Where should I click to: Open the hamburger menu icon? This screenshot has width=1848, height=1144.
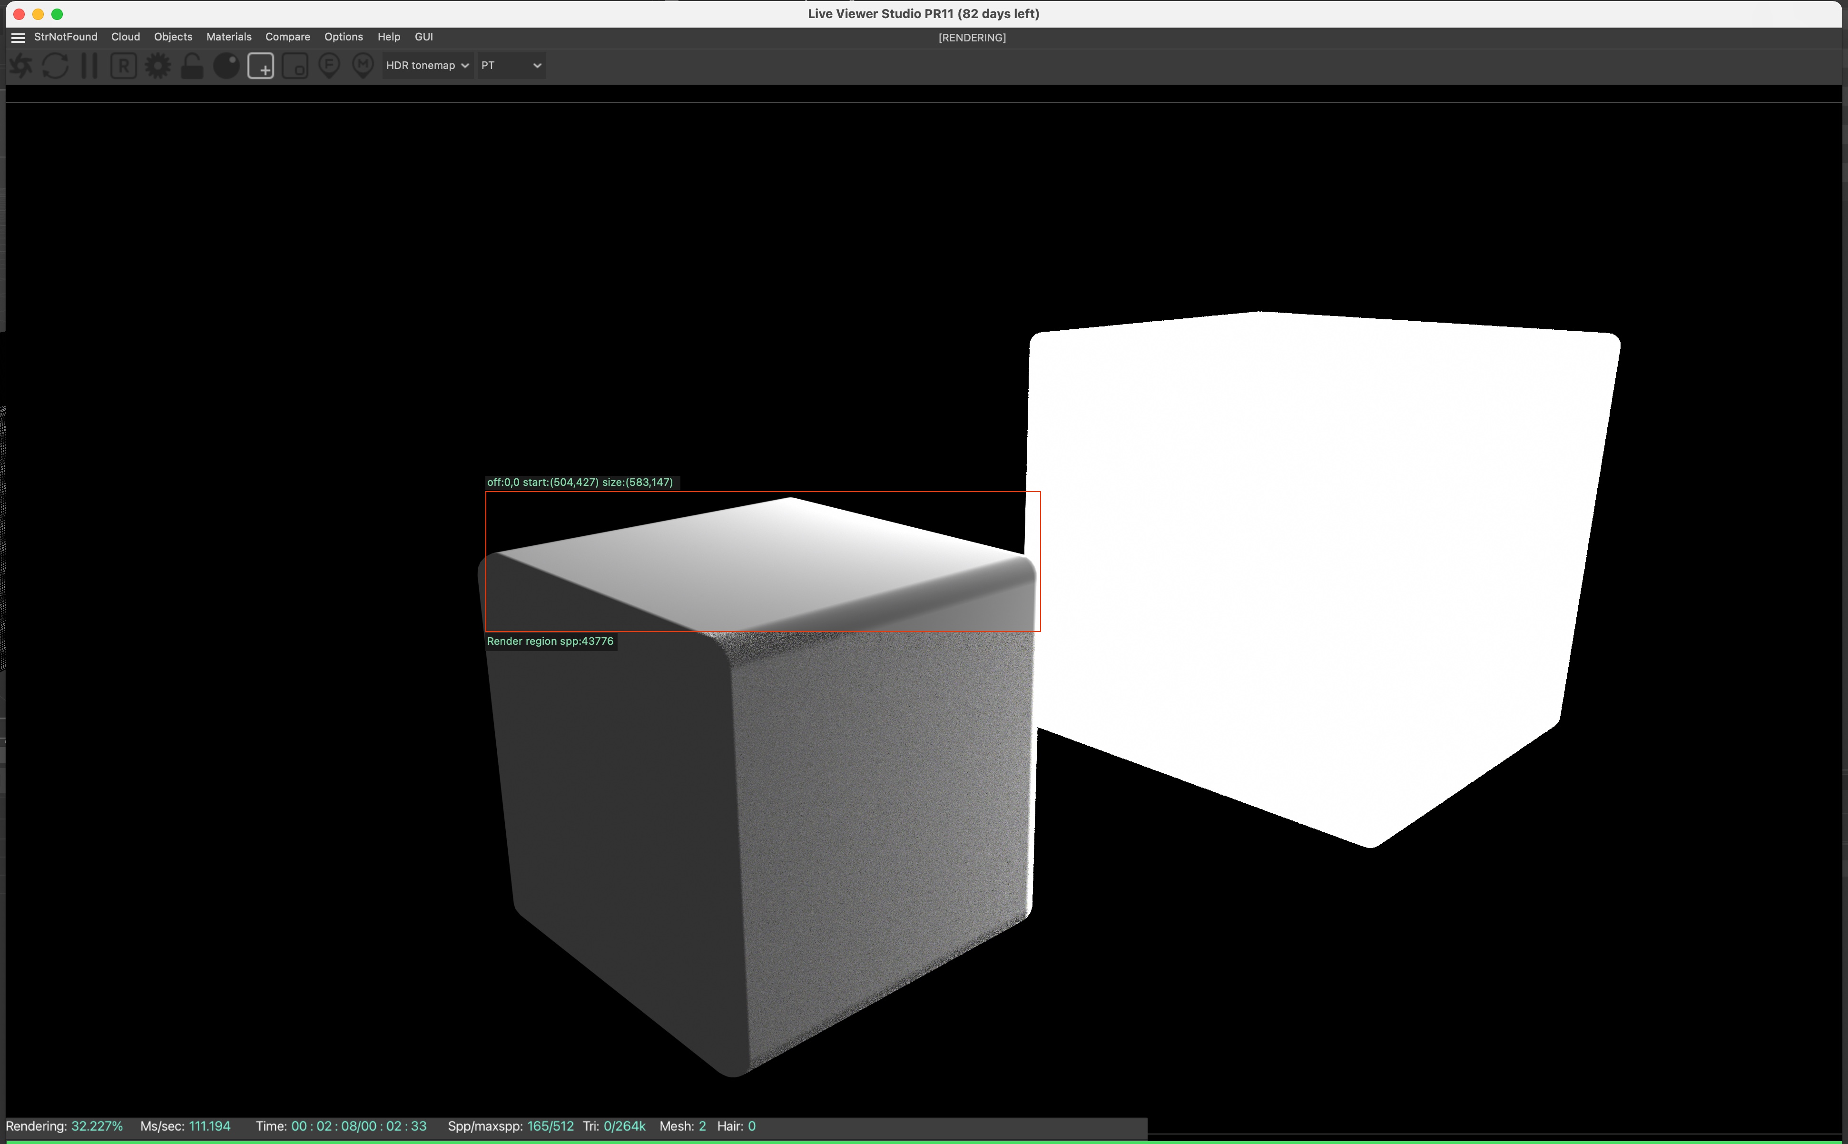coord(18,37)
